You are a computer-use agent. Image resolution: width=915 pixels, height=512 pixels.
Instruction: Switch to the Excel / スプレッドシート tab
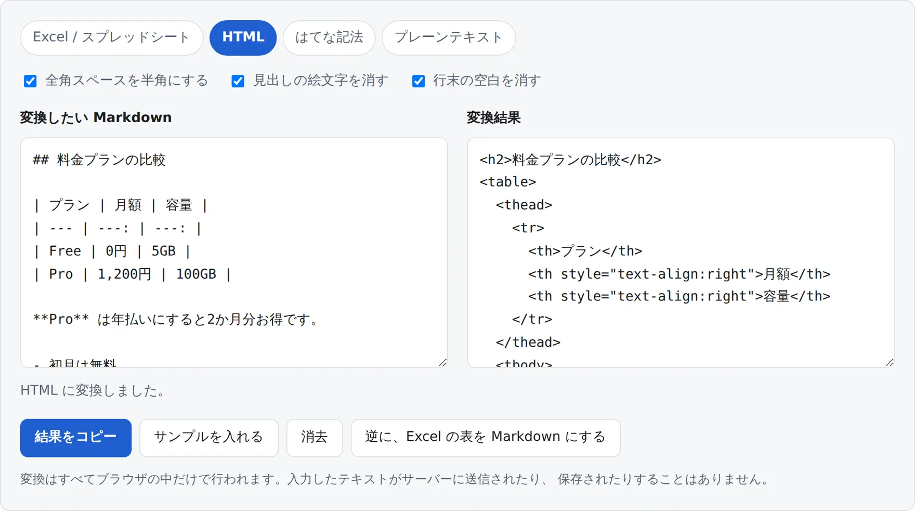(112, 37)
